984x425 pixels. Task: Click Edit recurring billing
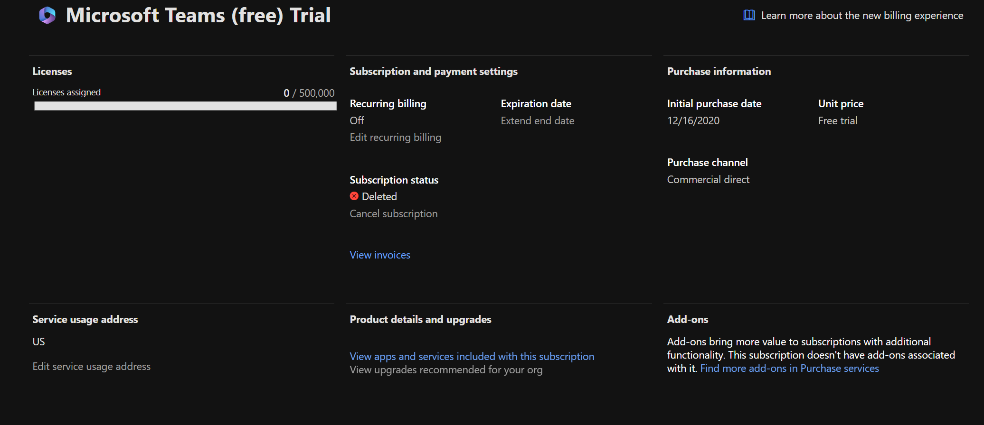click(x=396, y=137)
